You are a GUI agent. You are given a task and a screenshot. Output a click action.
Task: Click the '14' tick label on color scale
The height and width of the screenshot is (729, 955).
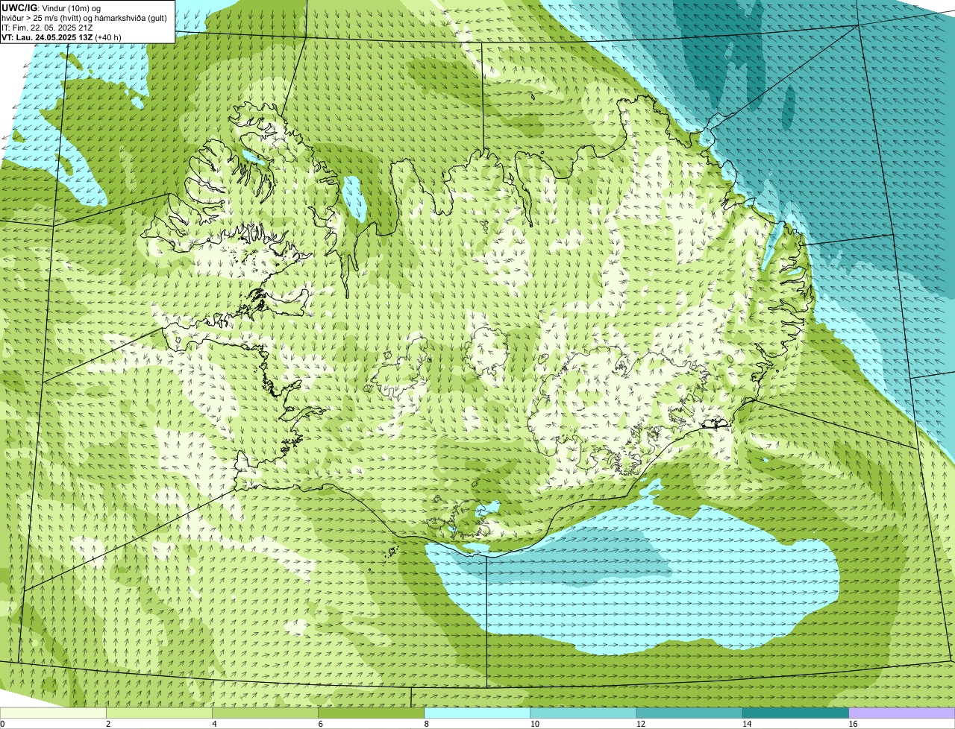746,724
